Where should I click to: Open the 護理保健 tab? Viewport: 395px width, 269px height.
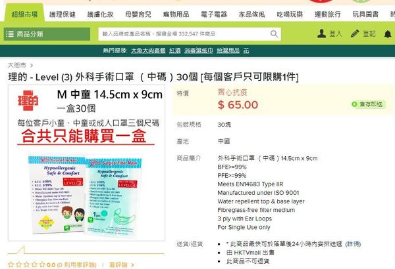[63, 14]
